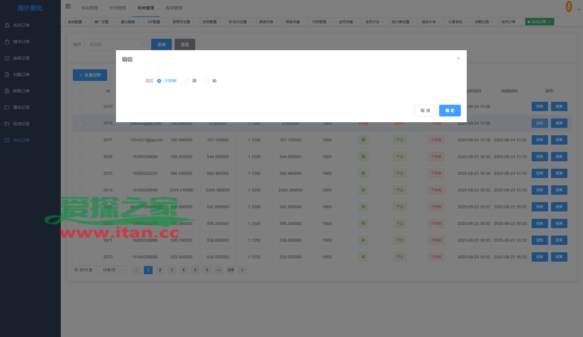Open the 10条/页 page size dropdown
The width and height of the screenshot is (583, 337).
point(112,270)
